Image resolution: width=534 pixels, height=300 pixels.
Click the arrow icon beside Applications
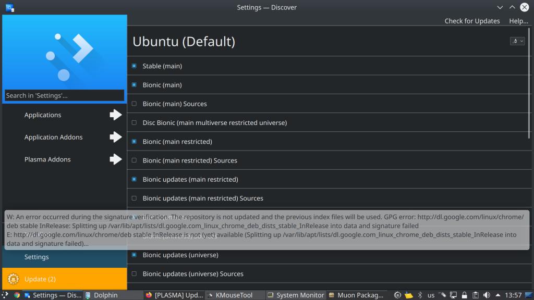(x=115, y=115)
